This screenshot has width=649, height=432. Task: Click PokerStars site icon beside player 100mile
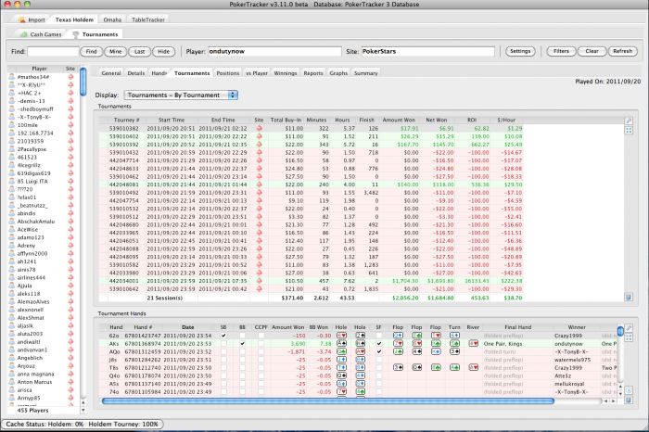70,125
